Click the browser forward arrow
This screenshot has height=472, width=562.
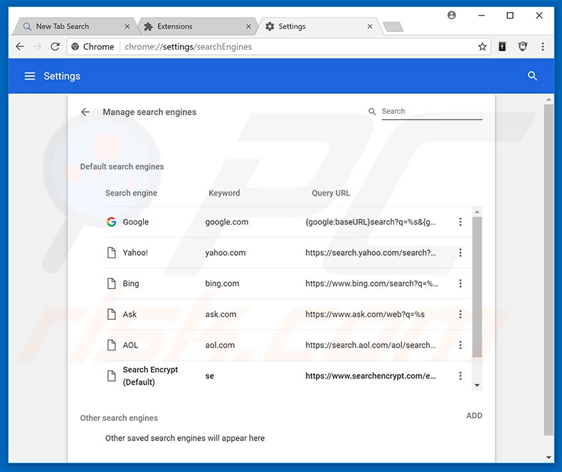pos(37,46)
